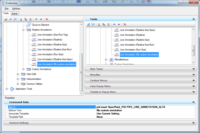Select Line Annotation (Pipeline) in Tasks tree
The height and width of the screenshot is (133, 200).
click(x=132, y=35)
